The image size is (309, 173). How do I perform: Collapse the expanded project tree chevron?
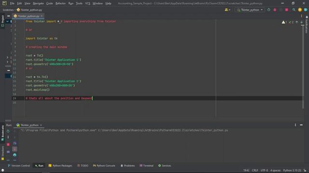tap(7, 21)
